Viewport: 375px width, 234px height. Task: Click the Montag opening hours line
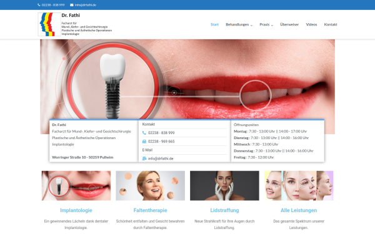(x=270, y=131)
